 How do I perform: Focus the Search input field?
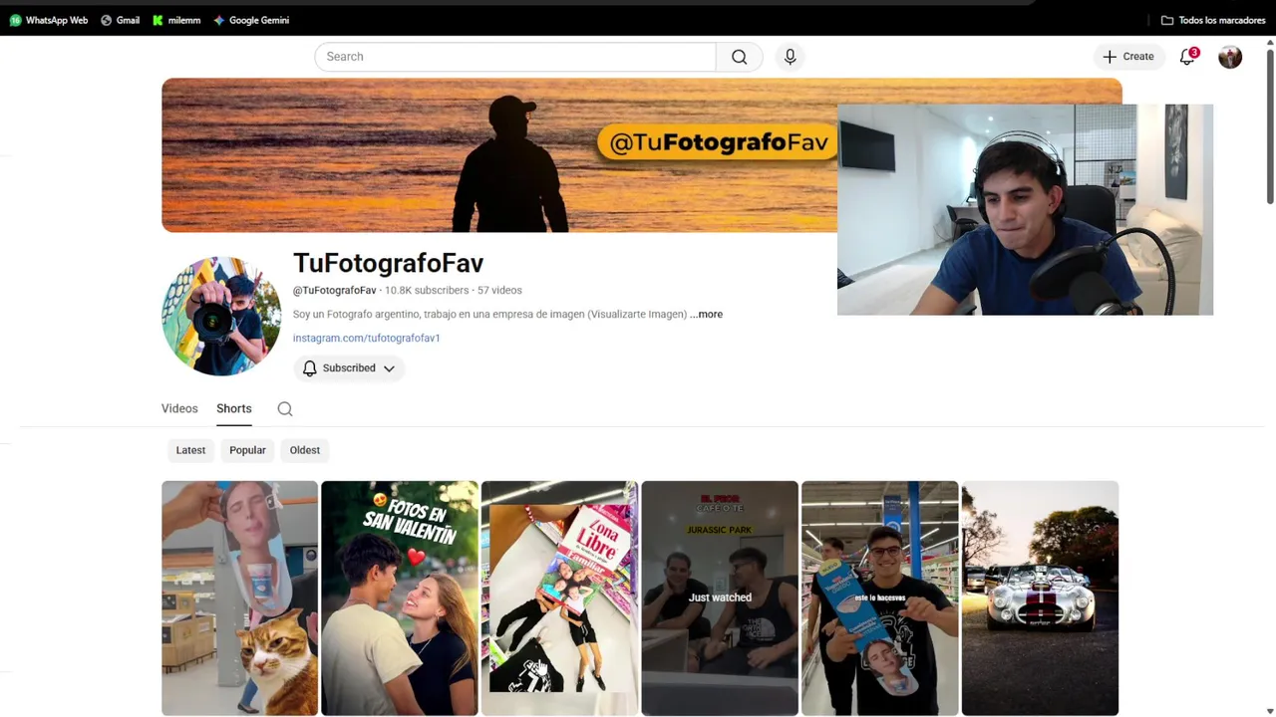(514, 57)
